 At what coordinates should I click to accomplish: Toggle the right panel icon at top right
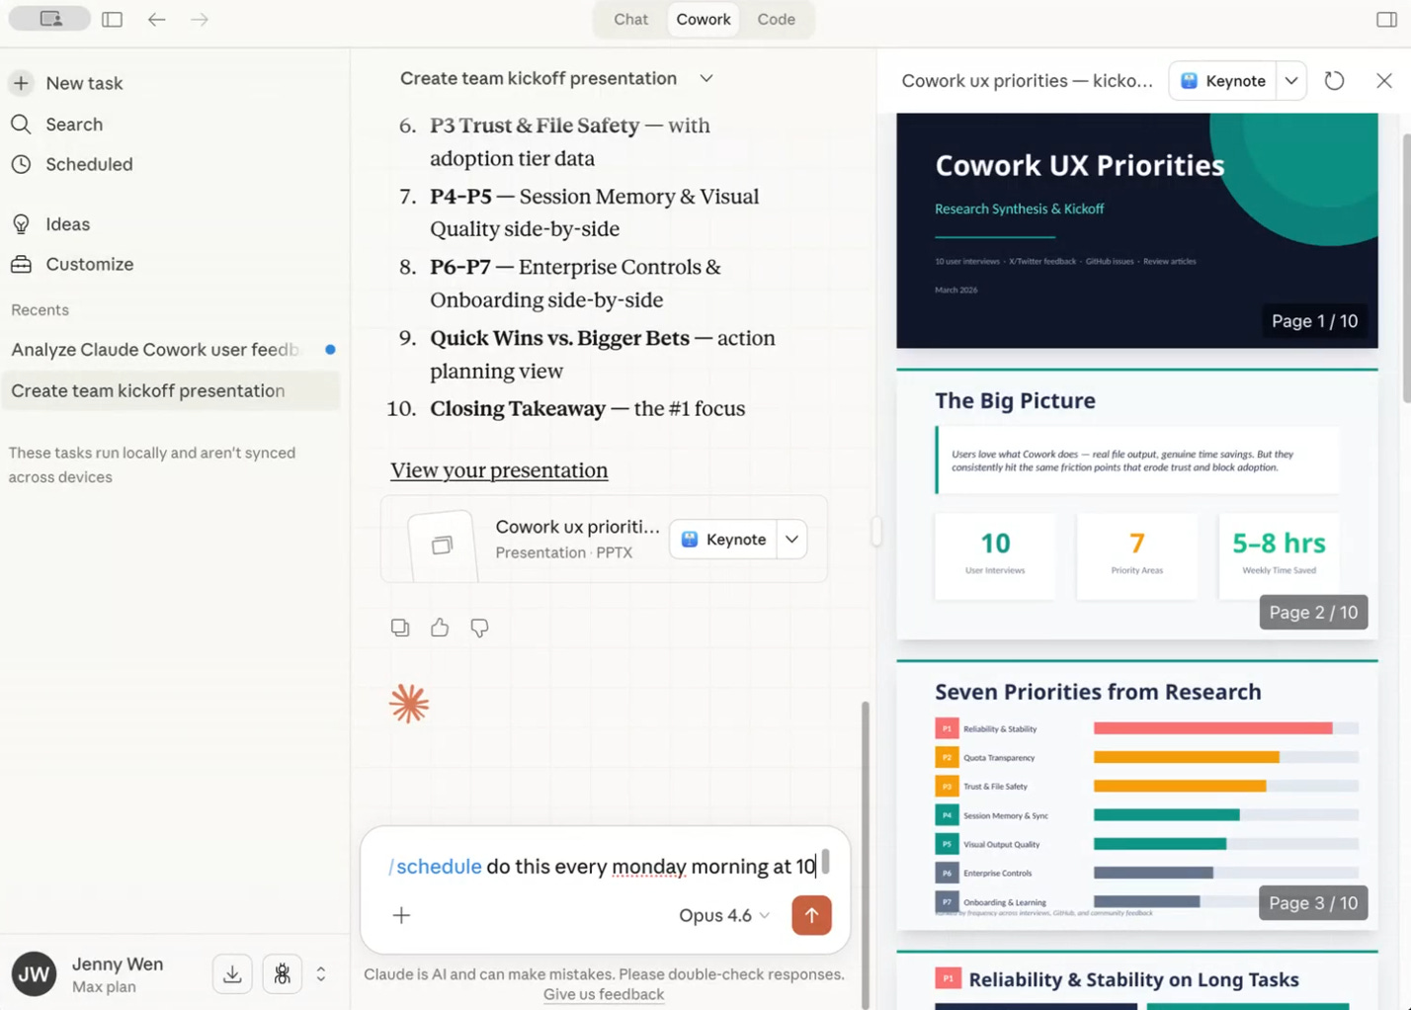(x=1386, y=19)
